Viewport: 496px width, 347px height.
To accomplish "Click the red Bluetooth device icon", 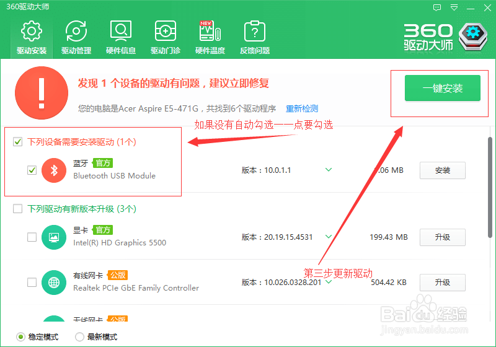I will [x=54, y=170].
